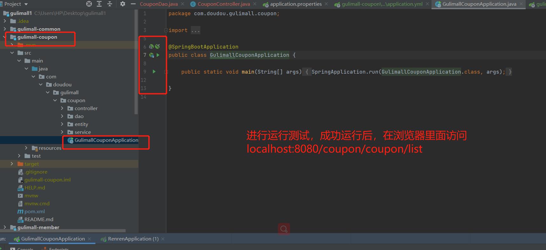The image size is (546, 250).
Task: Click the Spring Boot class gutter icon on line 7
Action: point(152,55)
